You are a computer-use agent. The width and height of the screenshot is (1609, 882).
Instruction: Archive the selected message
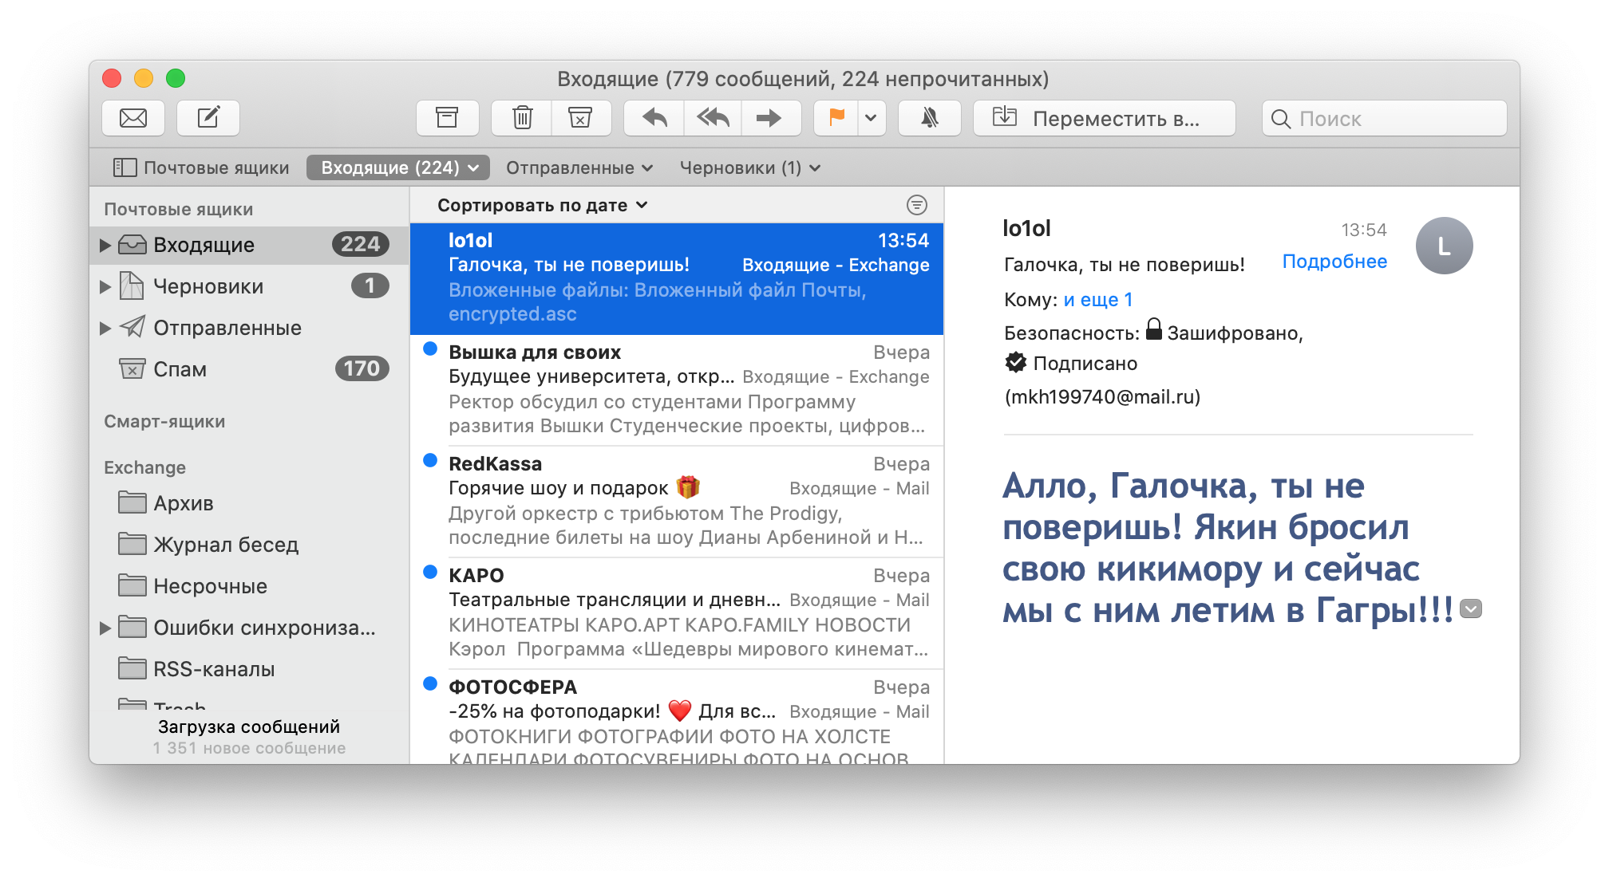[x=447, y=118]
